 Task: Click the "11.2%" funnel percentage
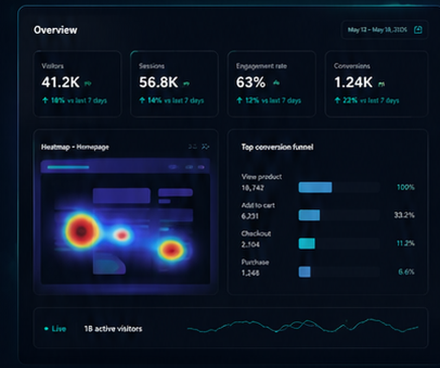pyautogui.click(x=406, y=244)
